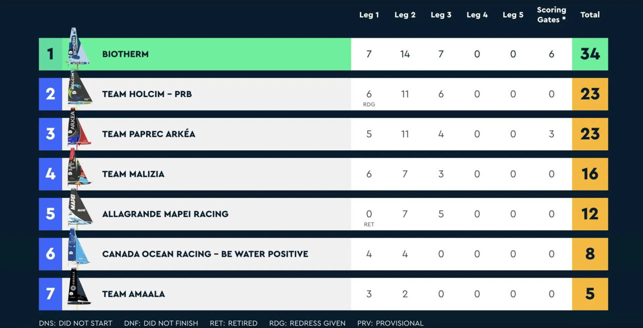The image size is (643, 328).
Task: Select the Leg 1 column header
Action: [x=369, y=15]
